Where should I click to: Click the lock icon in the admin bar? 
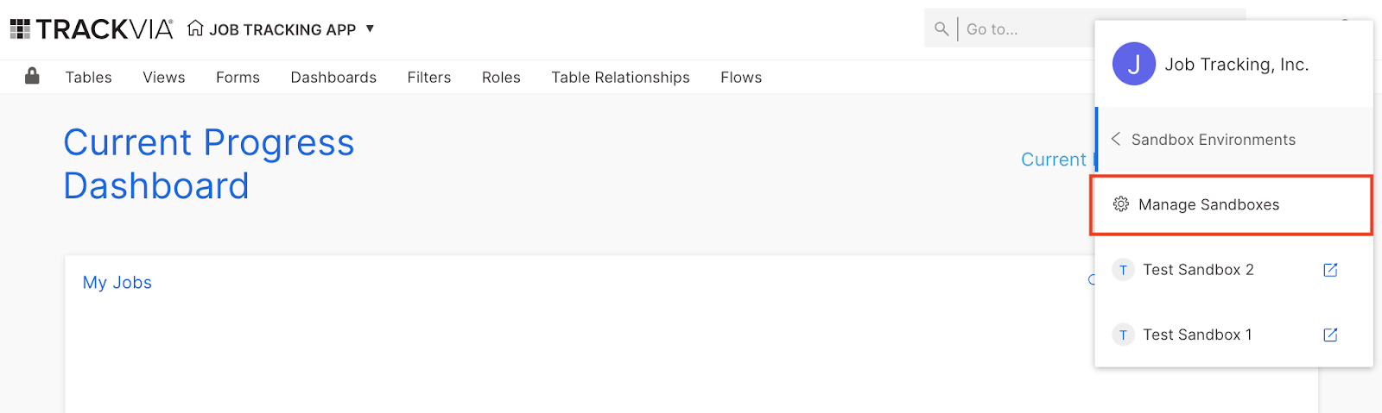[x=32, y=76]
